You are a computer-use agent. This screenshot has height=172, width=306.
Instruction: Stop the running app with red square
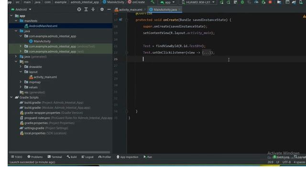(x=270, y=2)
